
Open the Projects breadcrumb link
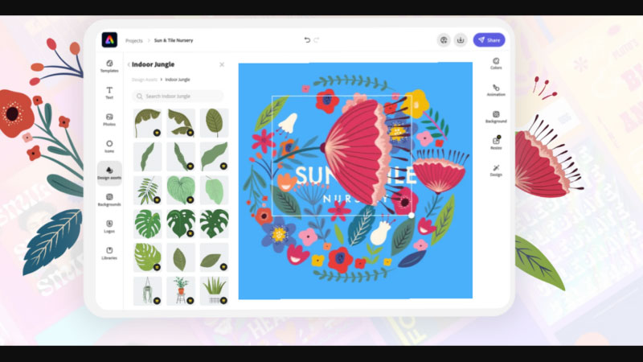[134, 40]
